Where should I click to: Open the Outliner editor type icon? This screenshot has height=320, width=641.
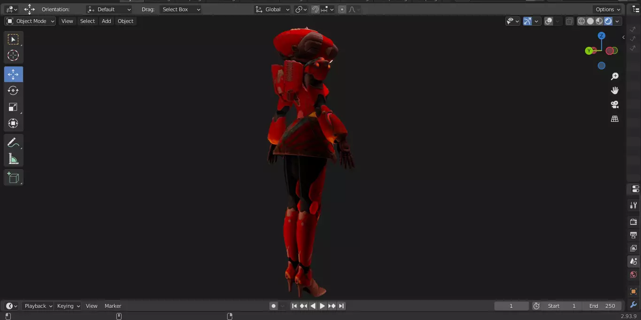pos(635,9)
